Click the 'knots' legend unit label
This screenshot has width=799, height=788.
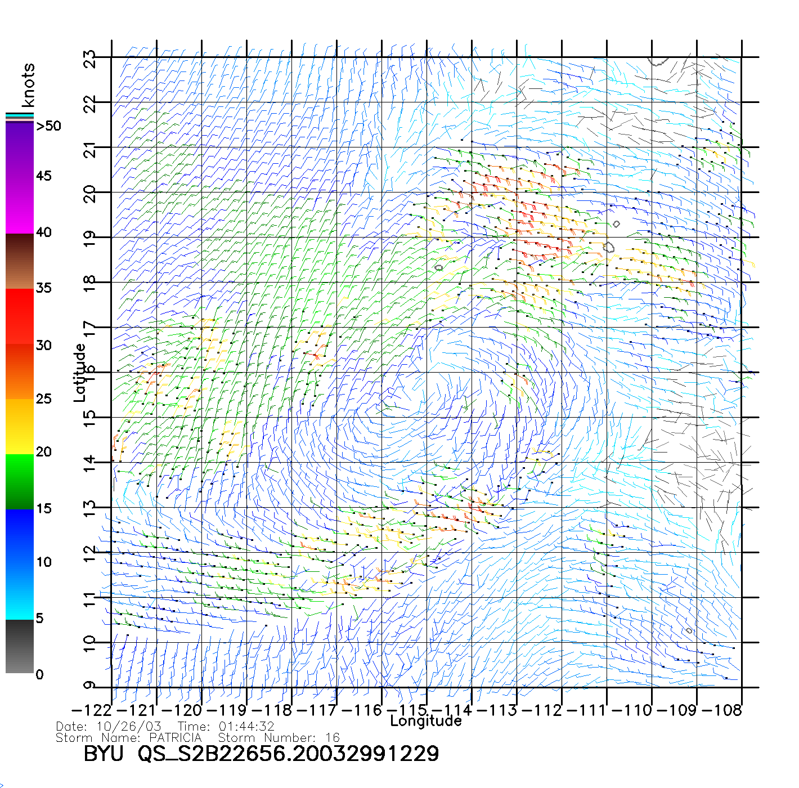pyautogui.click(x=28, y=85)
